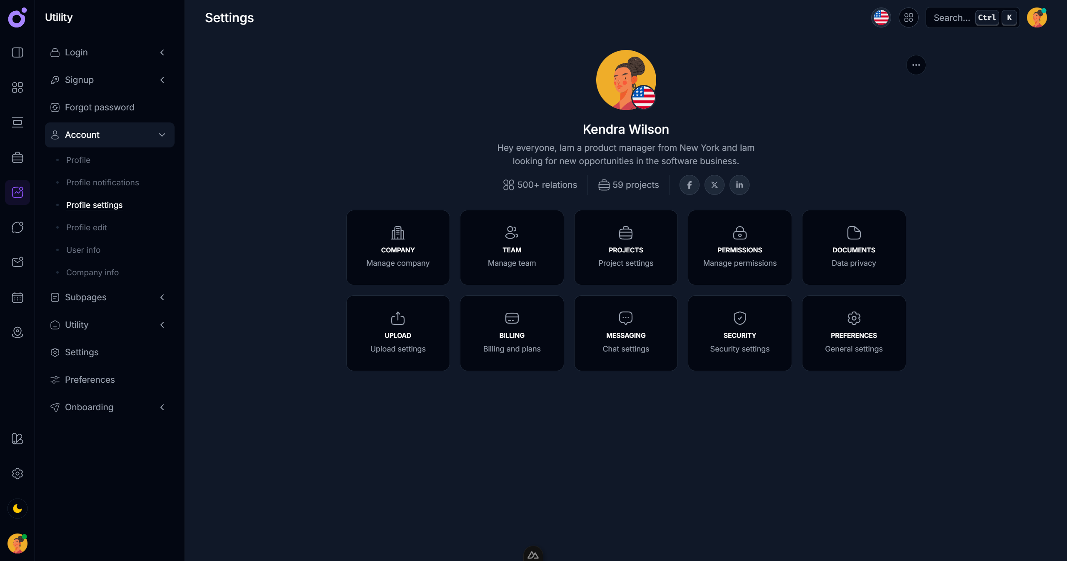Select Profile edit in sidebar
1067x561 pixels.
(x=86, y=227)
